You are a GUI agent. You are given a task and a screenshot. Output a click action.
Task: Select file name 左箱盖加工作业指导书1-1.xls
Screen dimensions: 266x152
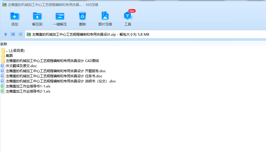28,86
